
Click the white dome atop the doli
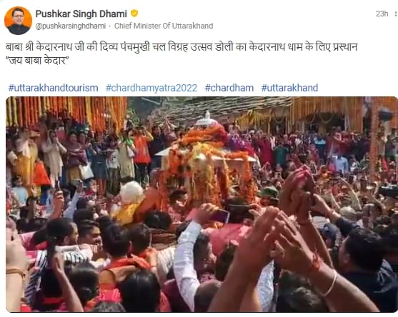click(x=207, y=119)
